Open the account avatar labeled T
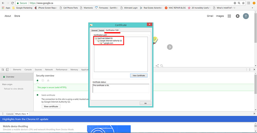Screen dimensions: 257x133 [x=246, y=16]
